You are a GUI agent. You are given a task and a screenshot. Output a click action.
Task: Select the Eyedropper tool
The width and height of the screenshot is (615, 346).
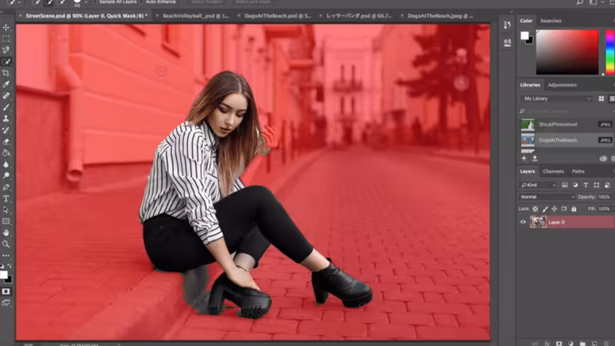click(x=6, y=84)
